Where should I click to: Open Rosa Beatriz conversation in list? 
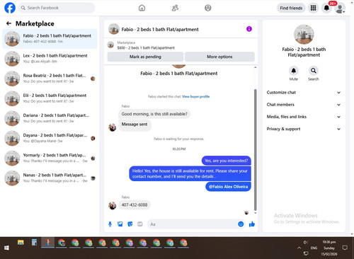coord(50,79)
